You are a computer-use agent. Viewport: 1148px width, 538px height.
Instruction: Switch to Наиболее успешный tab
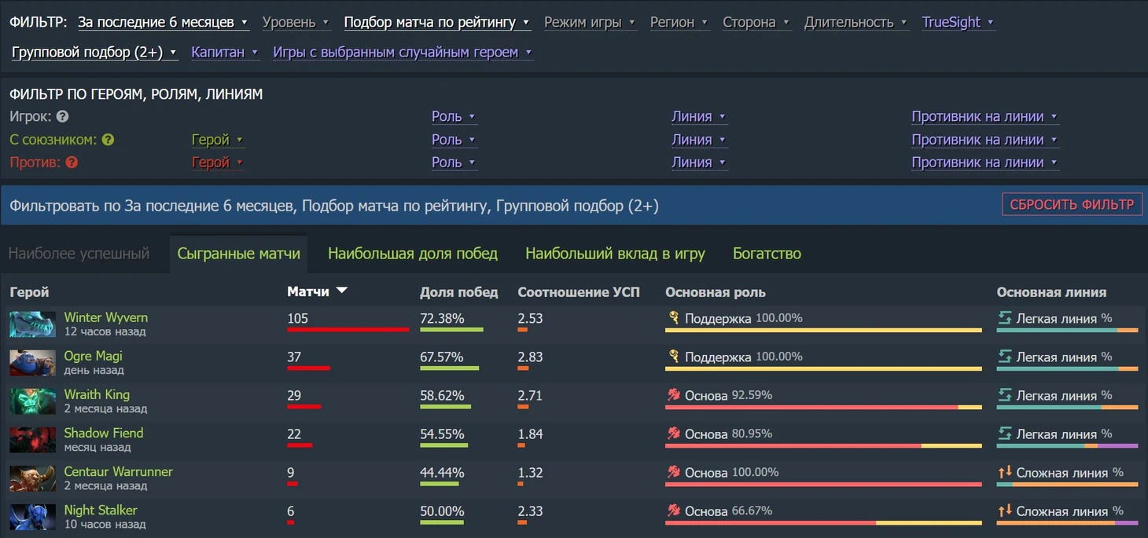(79, 254)
